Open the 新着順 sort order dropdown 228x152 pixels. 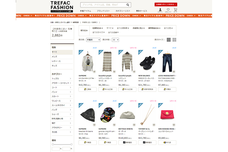coord(93,40)
